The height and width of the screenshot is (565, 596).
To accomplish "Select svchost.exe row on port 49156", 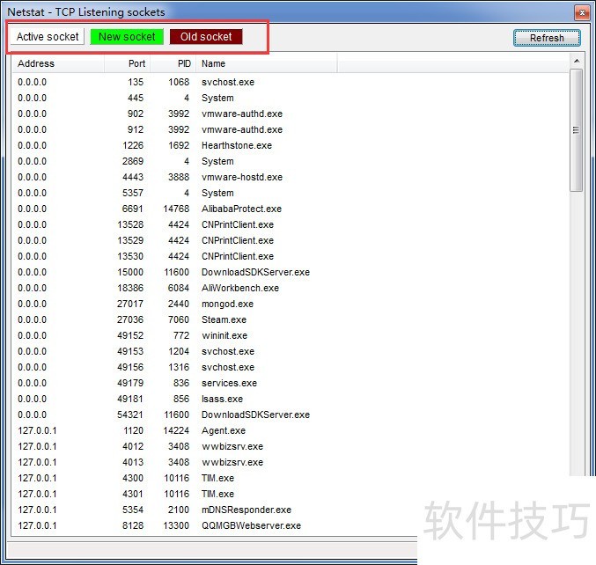I will 291,367.
